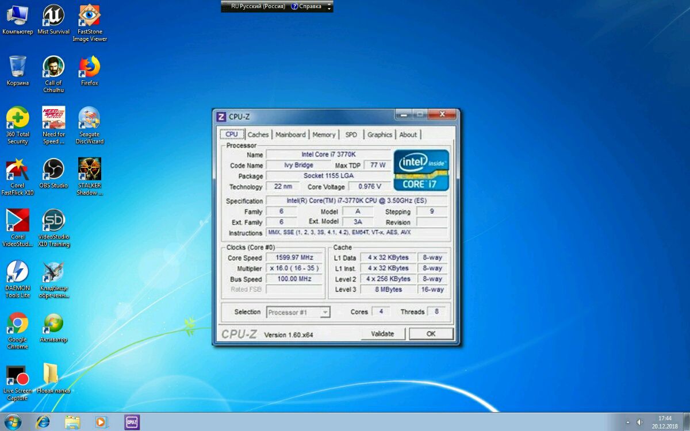Open media player taskbar icon
The width and height of the screenshot is (690, 431).
pyautogui.click(x=102, y=422)
